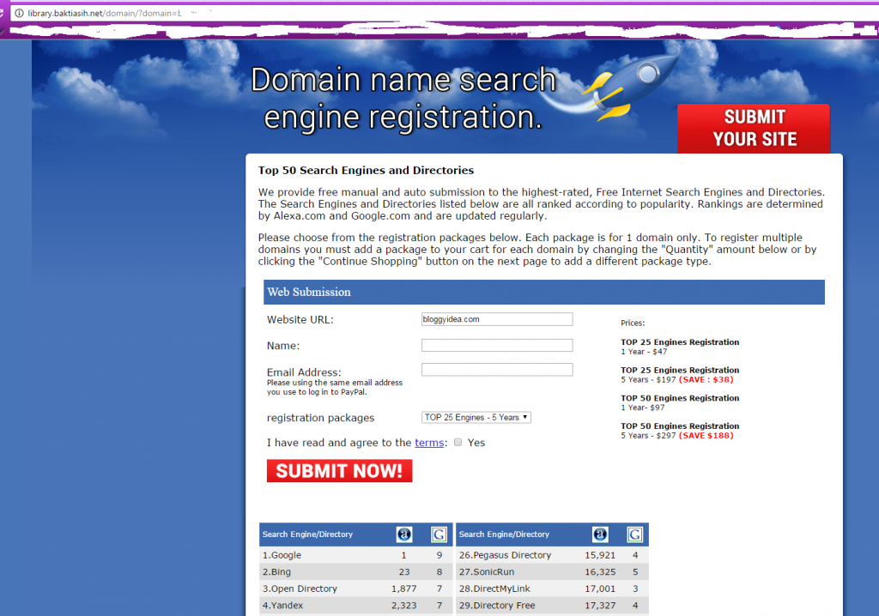Open the terms link
879x616 pixels.
point(429,443)
